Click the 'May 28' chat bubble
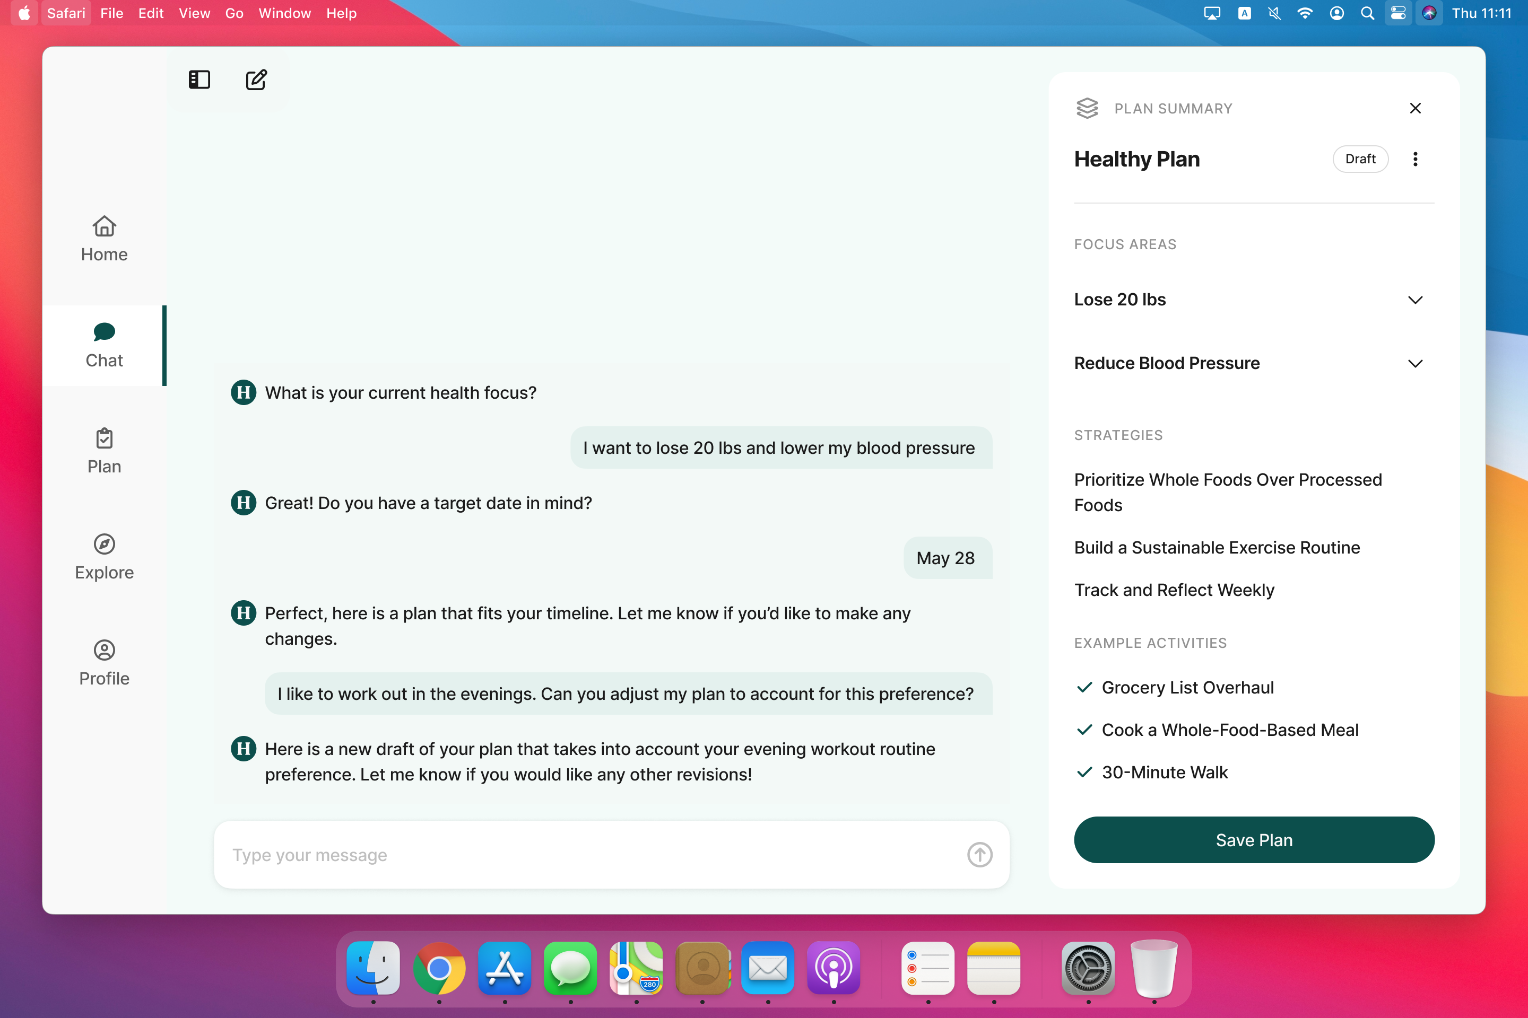Image resolution: width=1528 pixels, height=1018 pixels. pos(948,558)
